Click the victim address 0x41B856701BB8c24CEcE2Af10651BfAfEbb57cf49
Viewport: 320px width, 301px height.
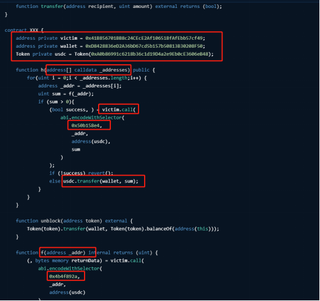(145, 38)
